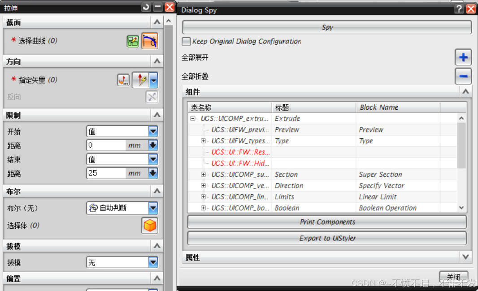
Task: Click the inferred vector arrow icon
Action: (x=142, y=80)
